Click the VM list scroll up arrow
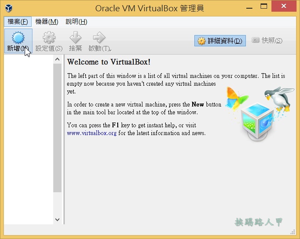This screenshot has width=300, height=239. 57,59
